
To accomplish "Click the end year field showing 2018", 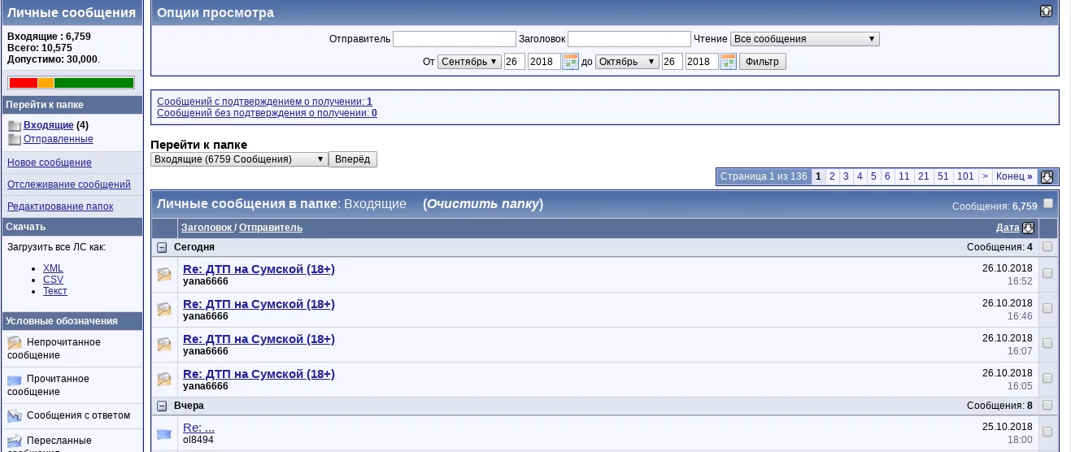I will tap(702, 62).
